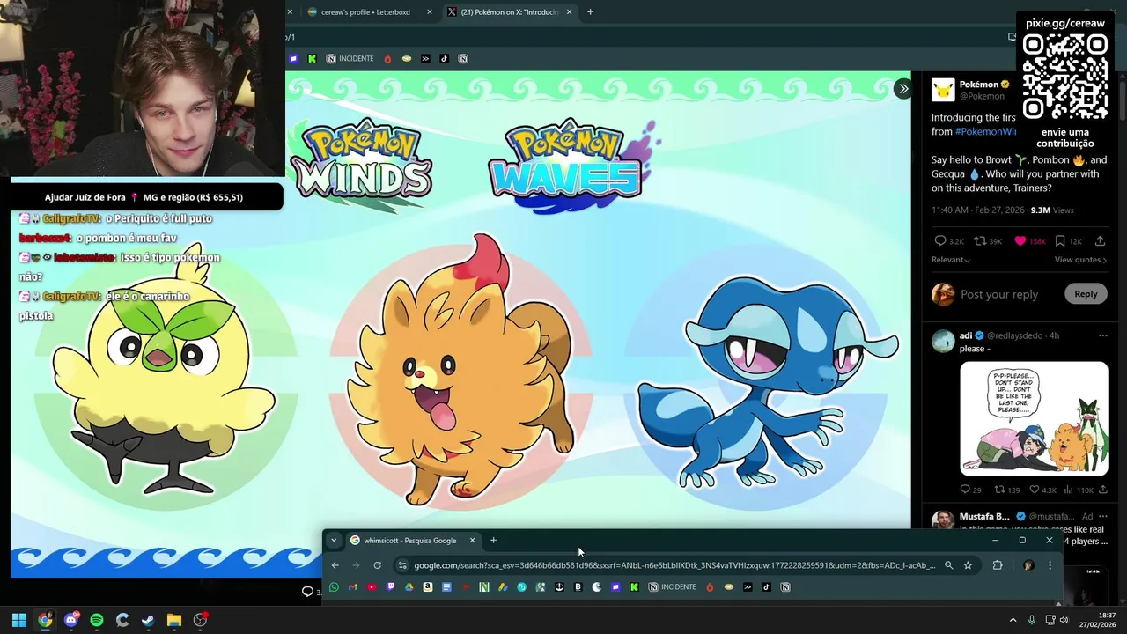Open the zoom magnifier in the address bar
Screen dimensions: 1127x634
pos(948,565)
